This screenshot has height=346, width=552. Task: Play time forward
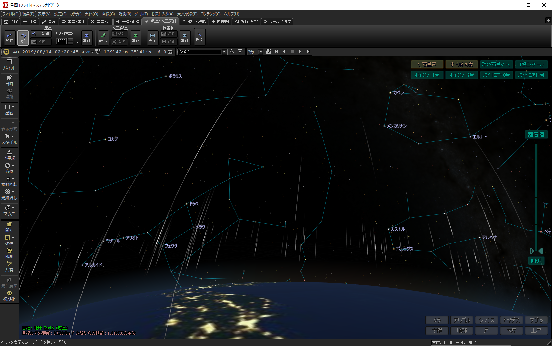300,51
